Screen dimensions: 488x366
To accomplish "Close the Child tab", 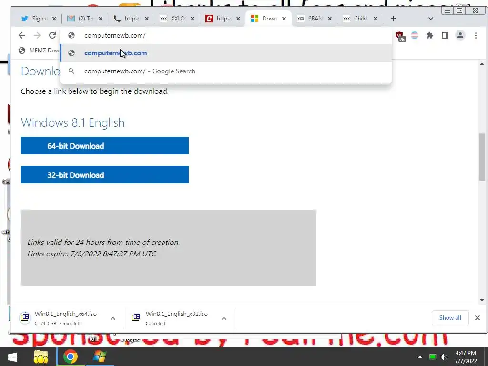I will [376, 19].
